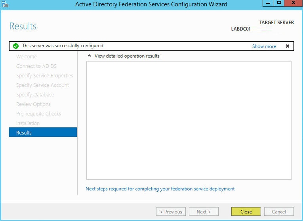
Task: Click the Cancel button
Action: click(x=279, y=211)
